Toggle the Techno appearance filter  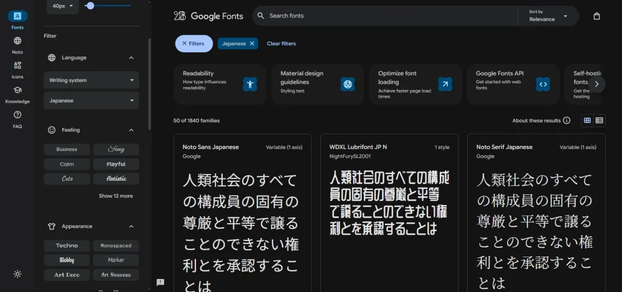pos(67,245)
